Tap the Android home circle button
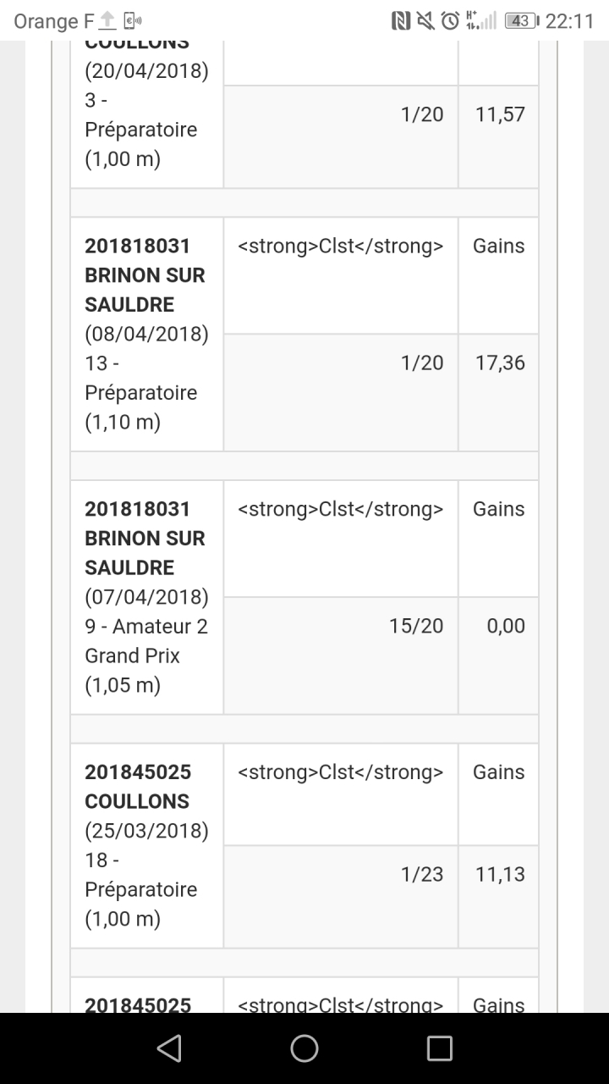The width and height of the screenshot is (609, 1084). tap(304, 1048)
